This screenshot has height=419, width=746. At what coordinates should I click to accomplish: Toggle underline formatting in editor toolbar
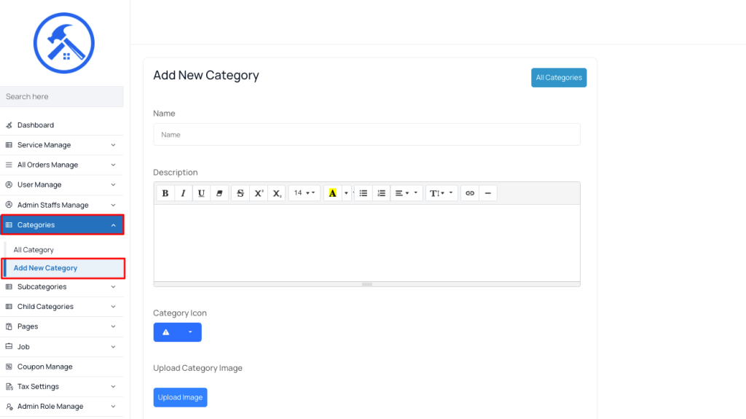(x=201, y=193)
